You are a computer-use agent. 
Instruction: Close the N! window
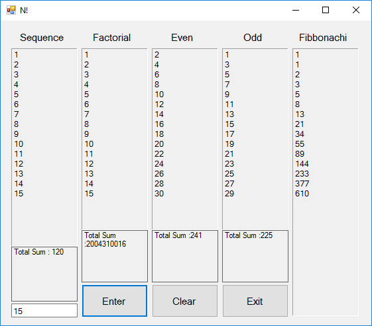[x=356, y=10]
